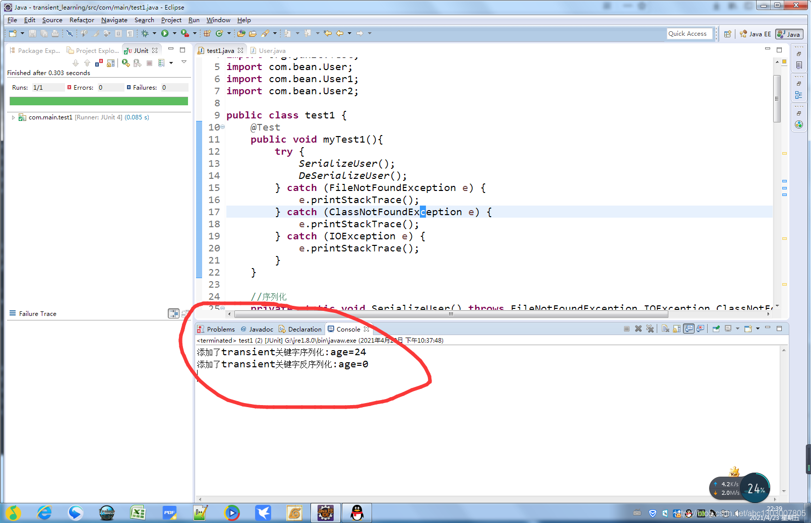Click the Remove All Terminated Launches icon
The width and height of the screenshot is (811, 523).
pyautogui.click(x=650, y=329)
